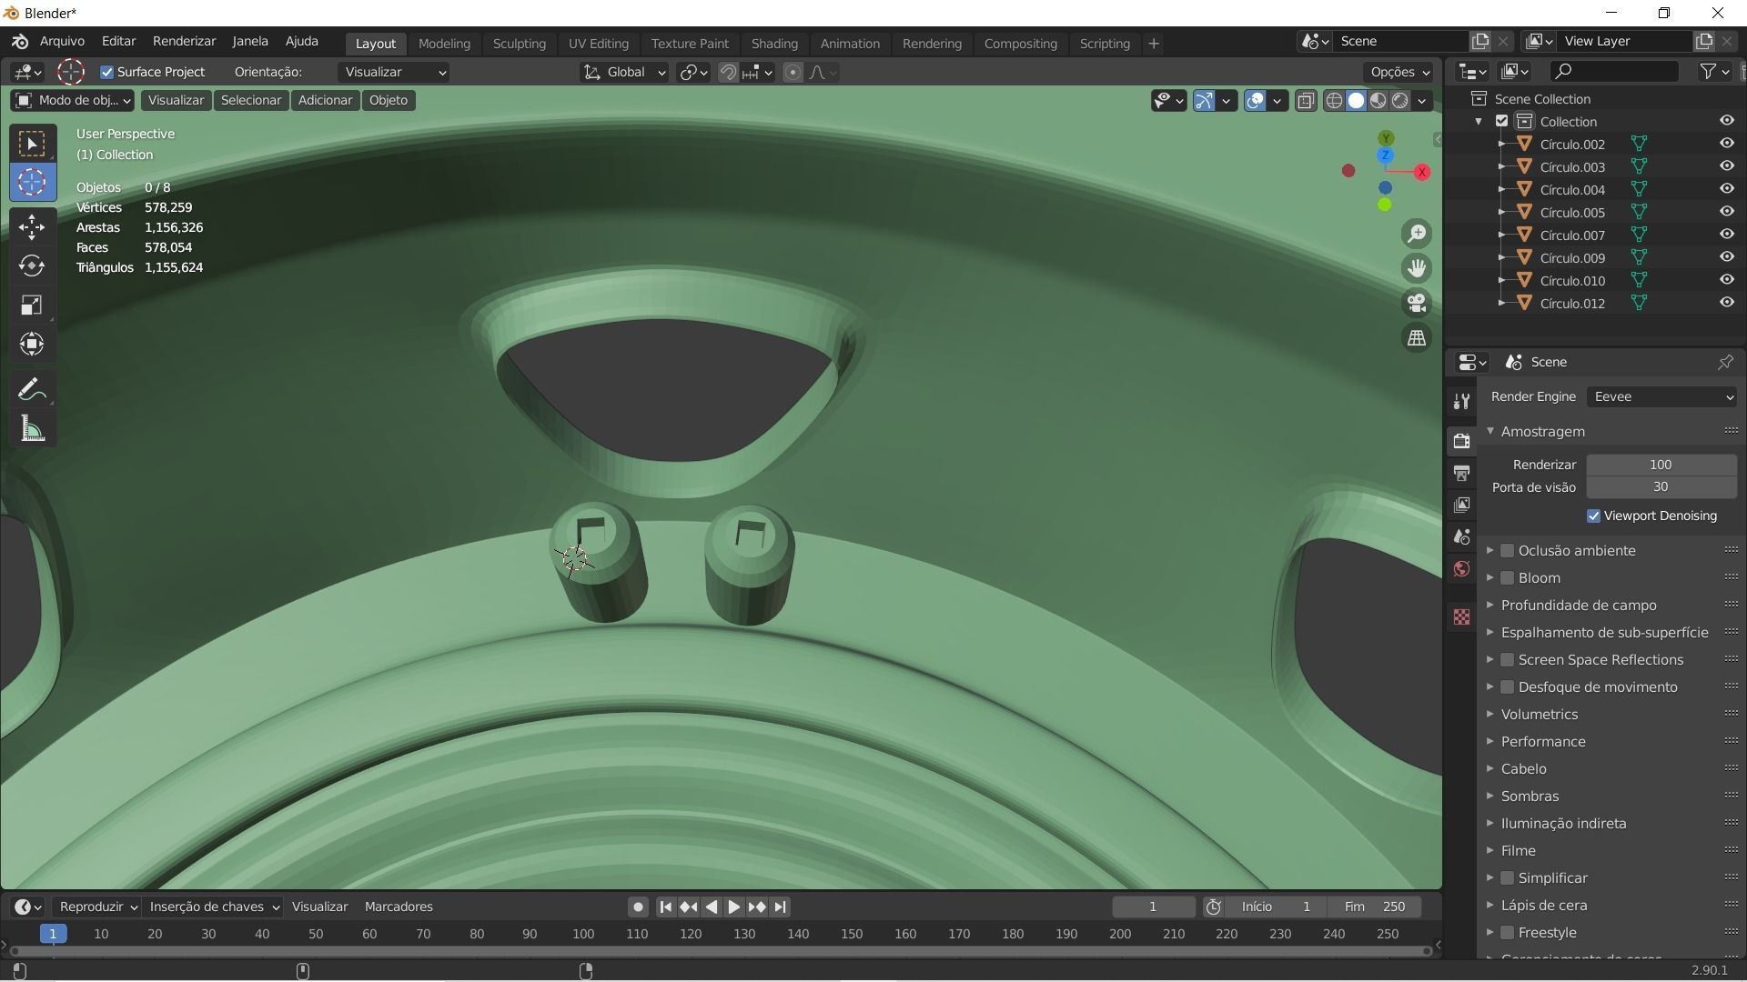1747x982 pixels.
Task: Open the Output properties tab icon
Action: coord(1461,474)
